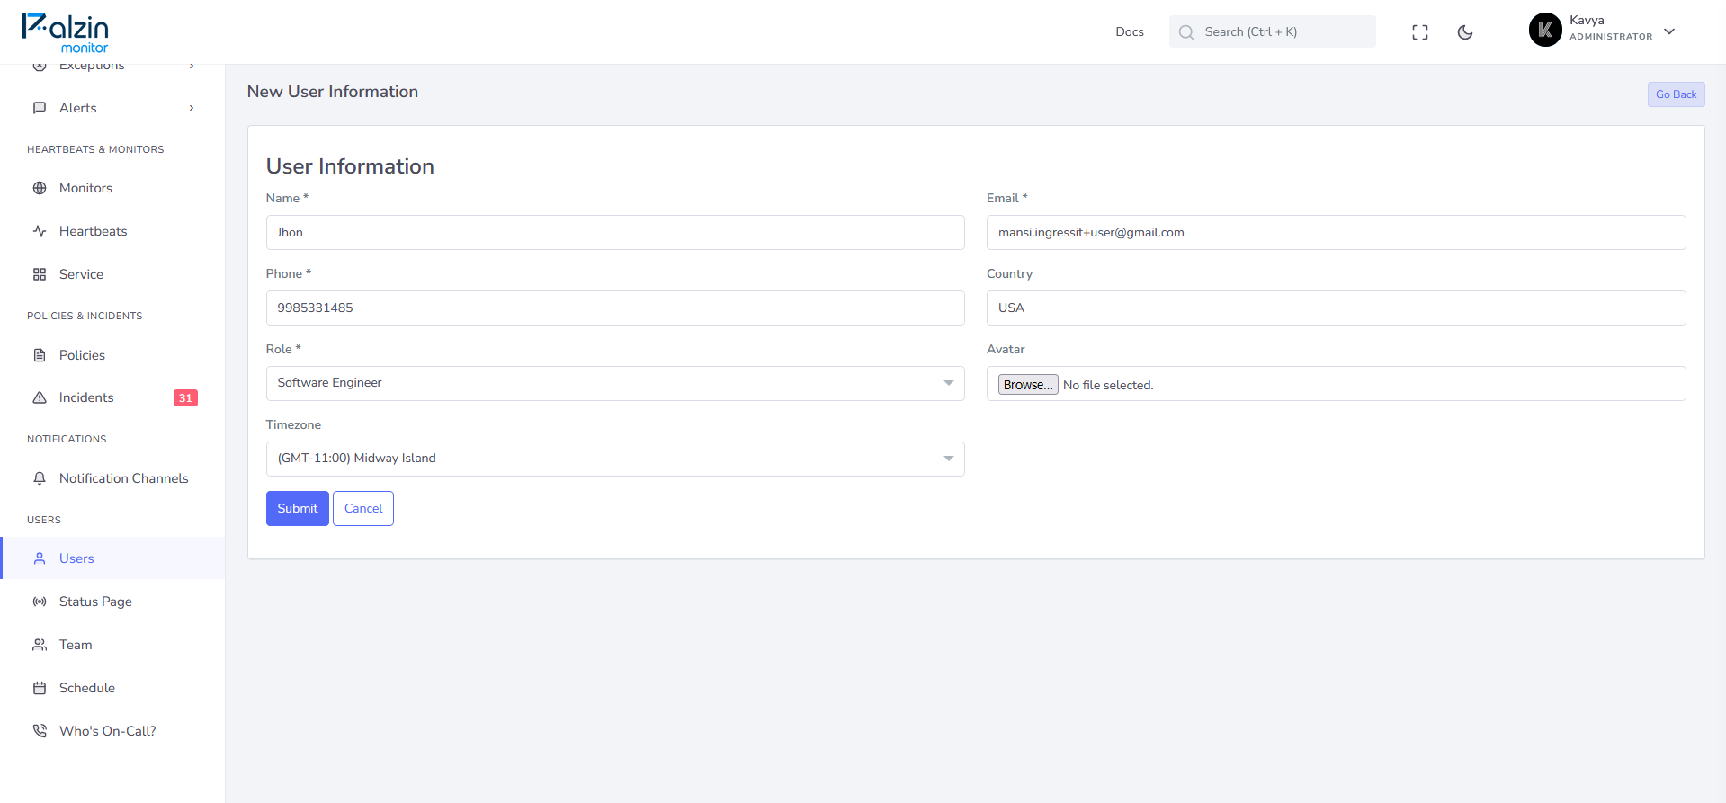Click the Go Back button
Viewport: 1726px width, 803px height.
pos(1676,94)
